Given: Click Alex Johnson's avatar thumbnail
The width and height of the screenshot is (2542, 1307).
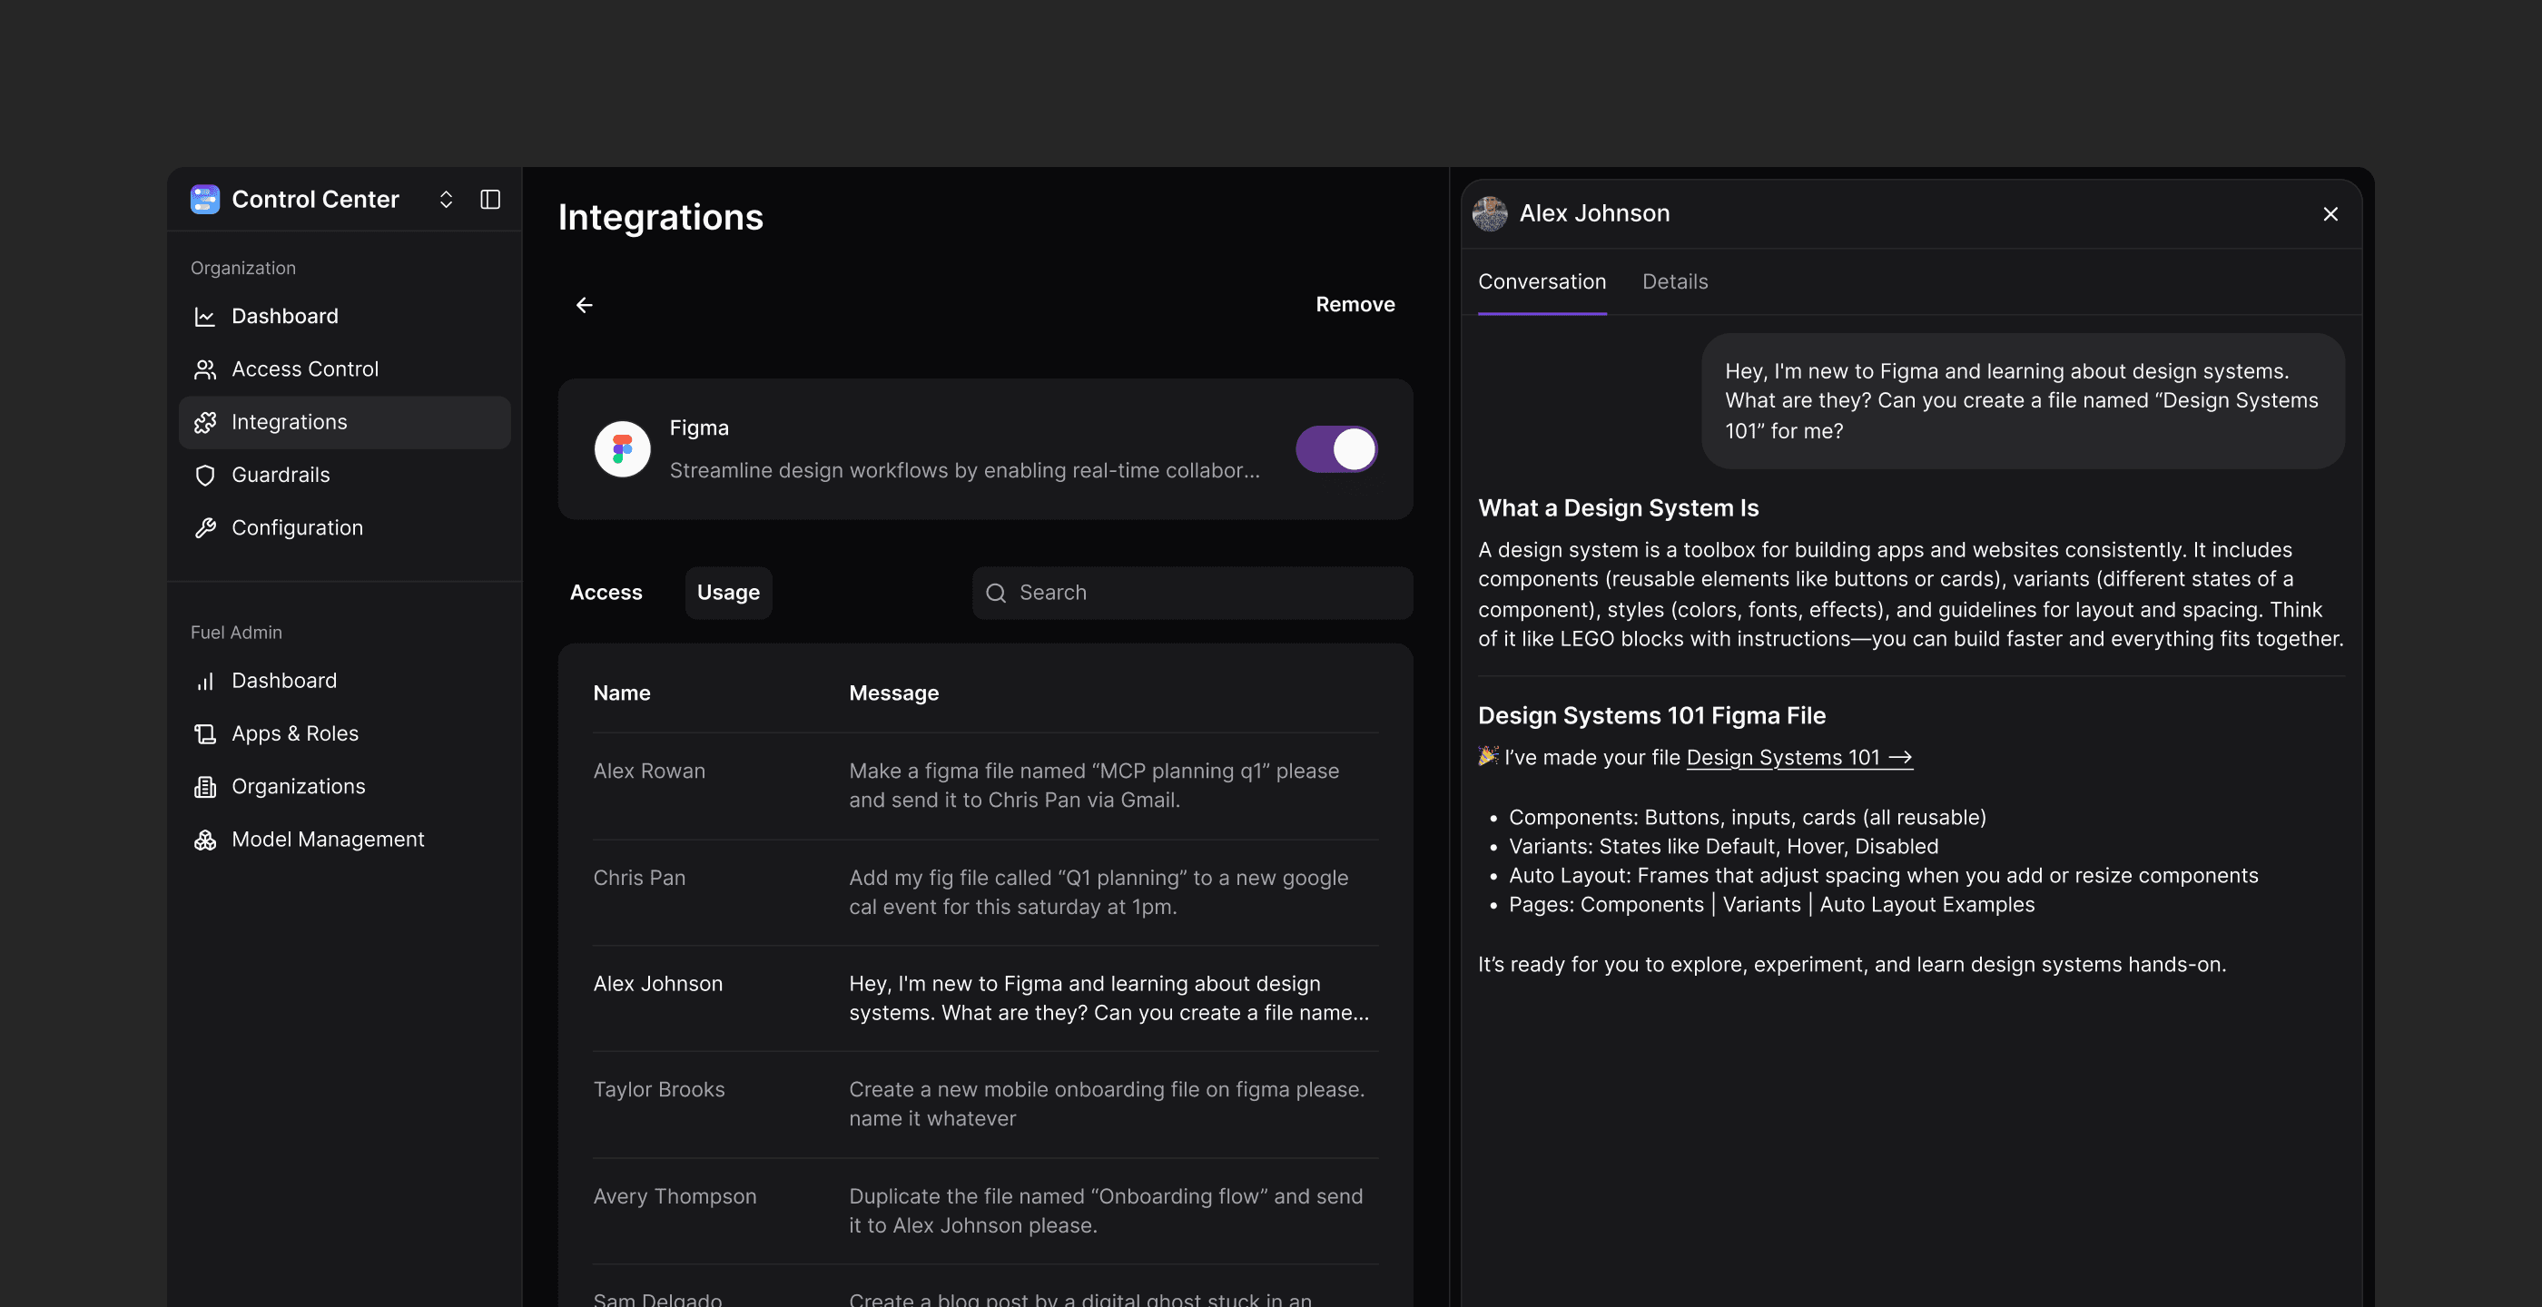Looking at the screenshot, I should click(1489, 214).
